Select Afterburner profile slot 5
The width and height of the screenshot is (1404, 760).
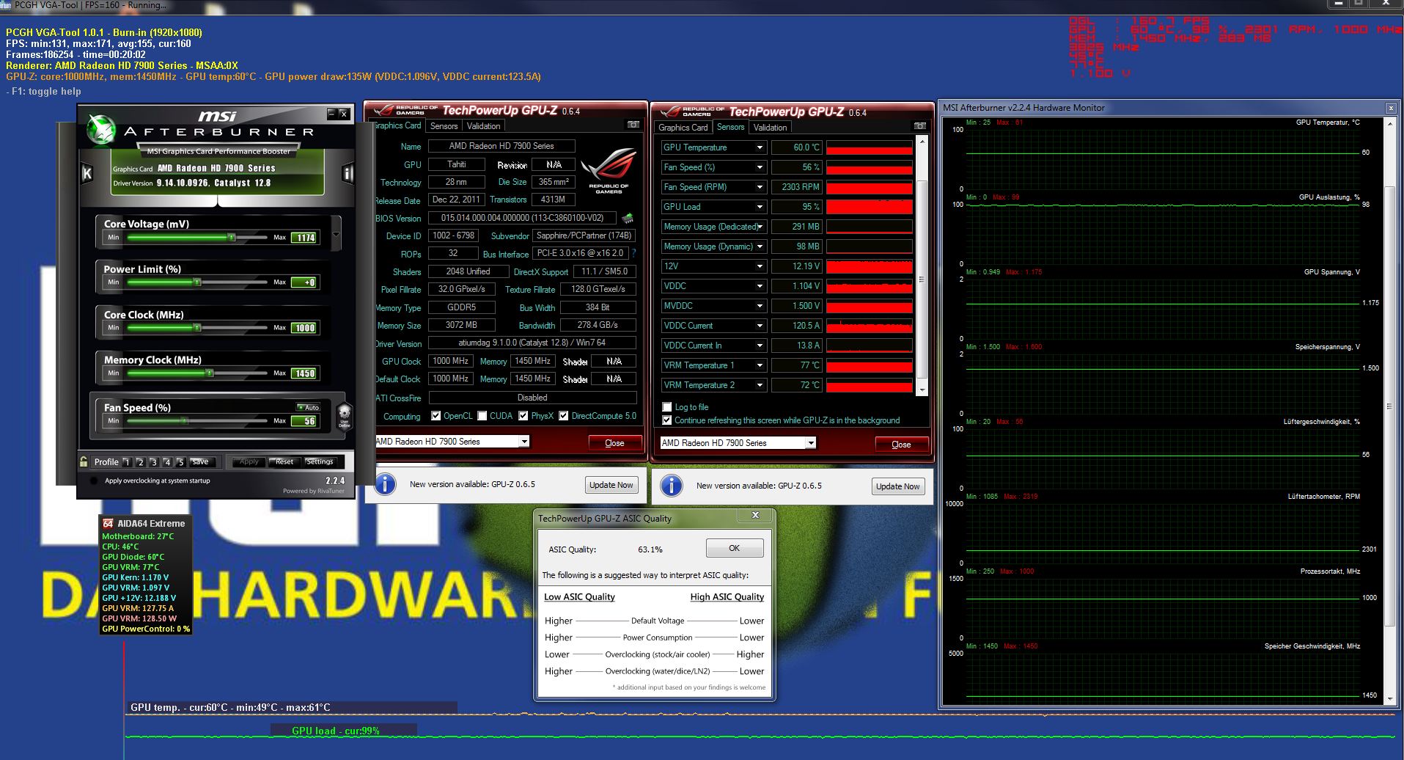click(180, 462)
